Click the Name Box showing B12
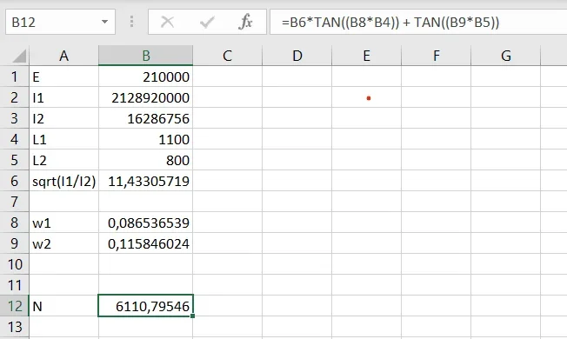Viewport: 567px width, 339px height. pos(60,22)
